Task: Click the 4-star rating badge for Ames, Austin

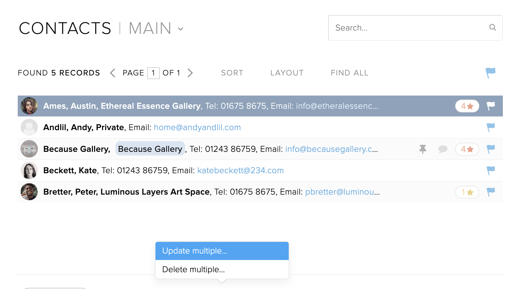Action: pos(467,106)
